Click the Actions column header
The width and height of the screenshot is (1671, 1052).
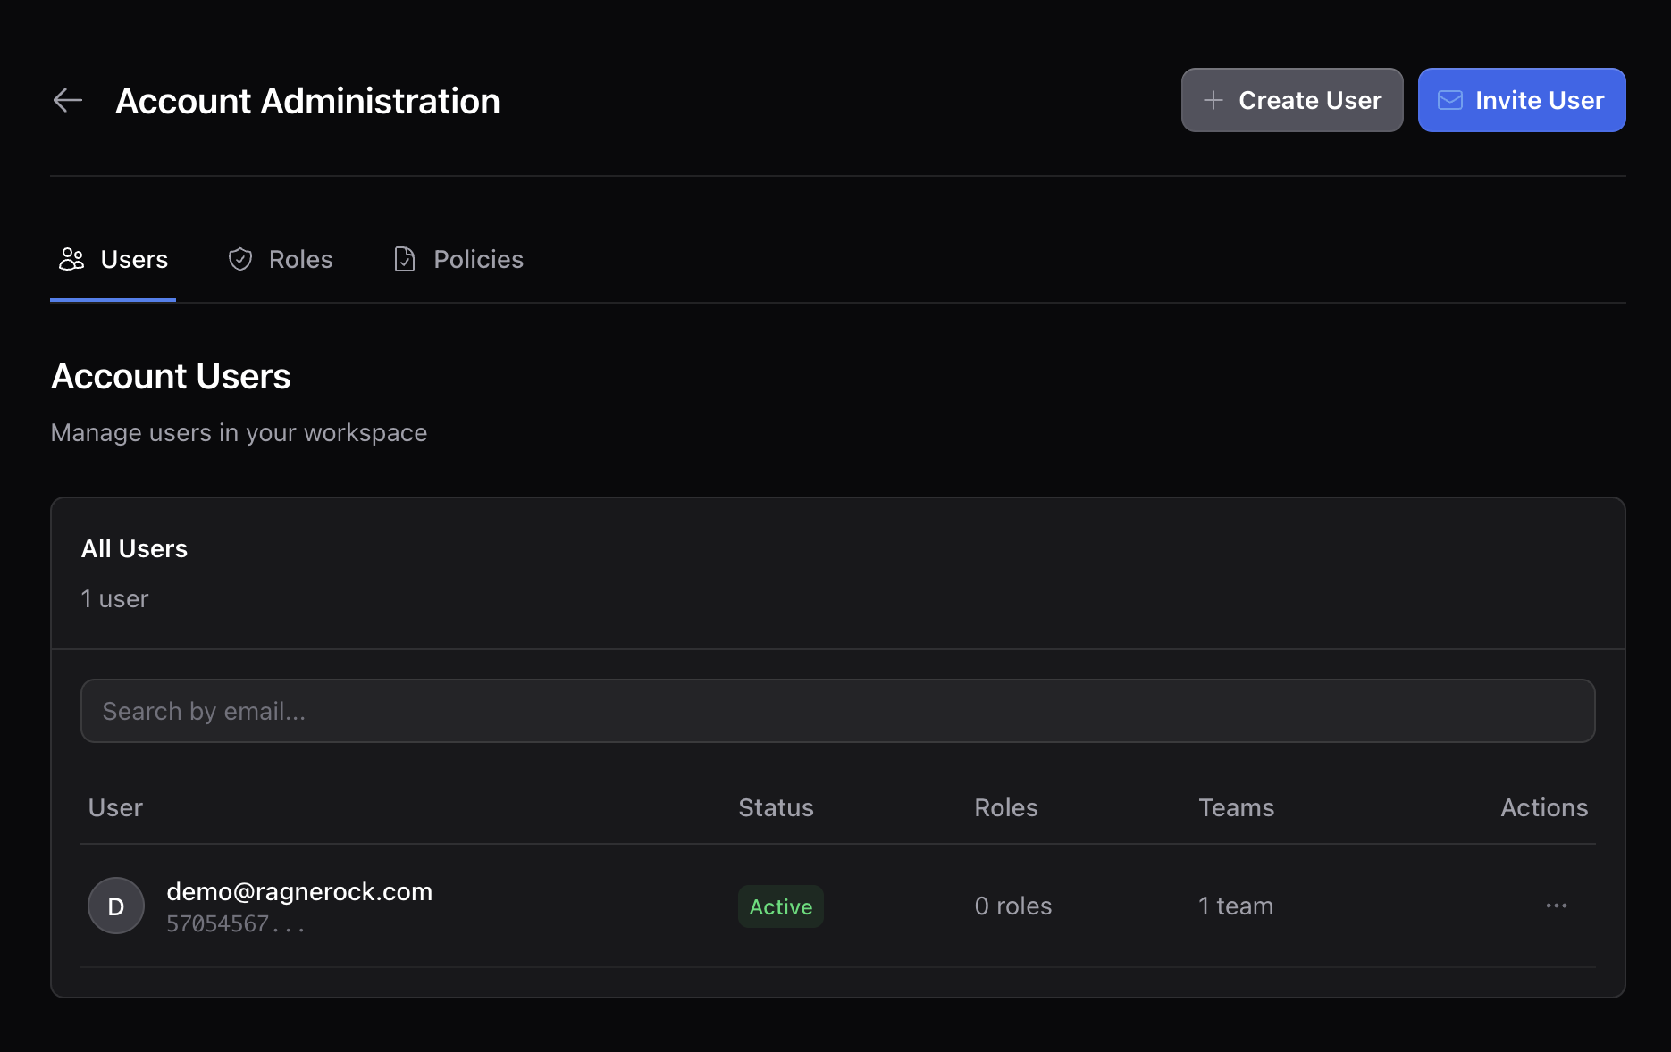[x=1544, y=807]
